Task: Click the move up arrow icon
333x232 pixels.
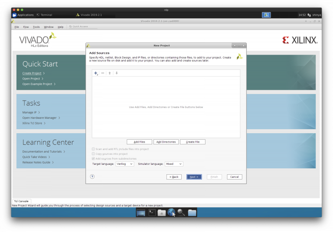Action: 110,73
